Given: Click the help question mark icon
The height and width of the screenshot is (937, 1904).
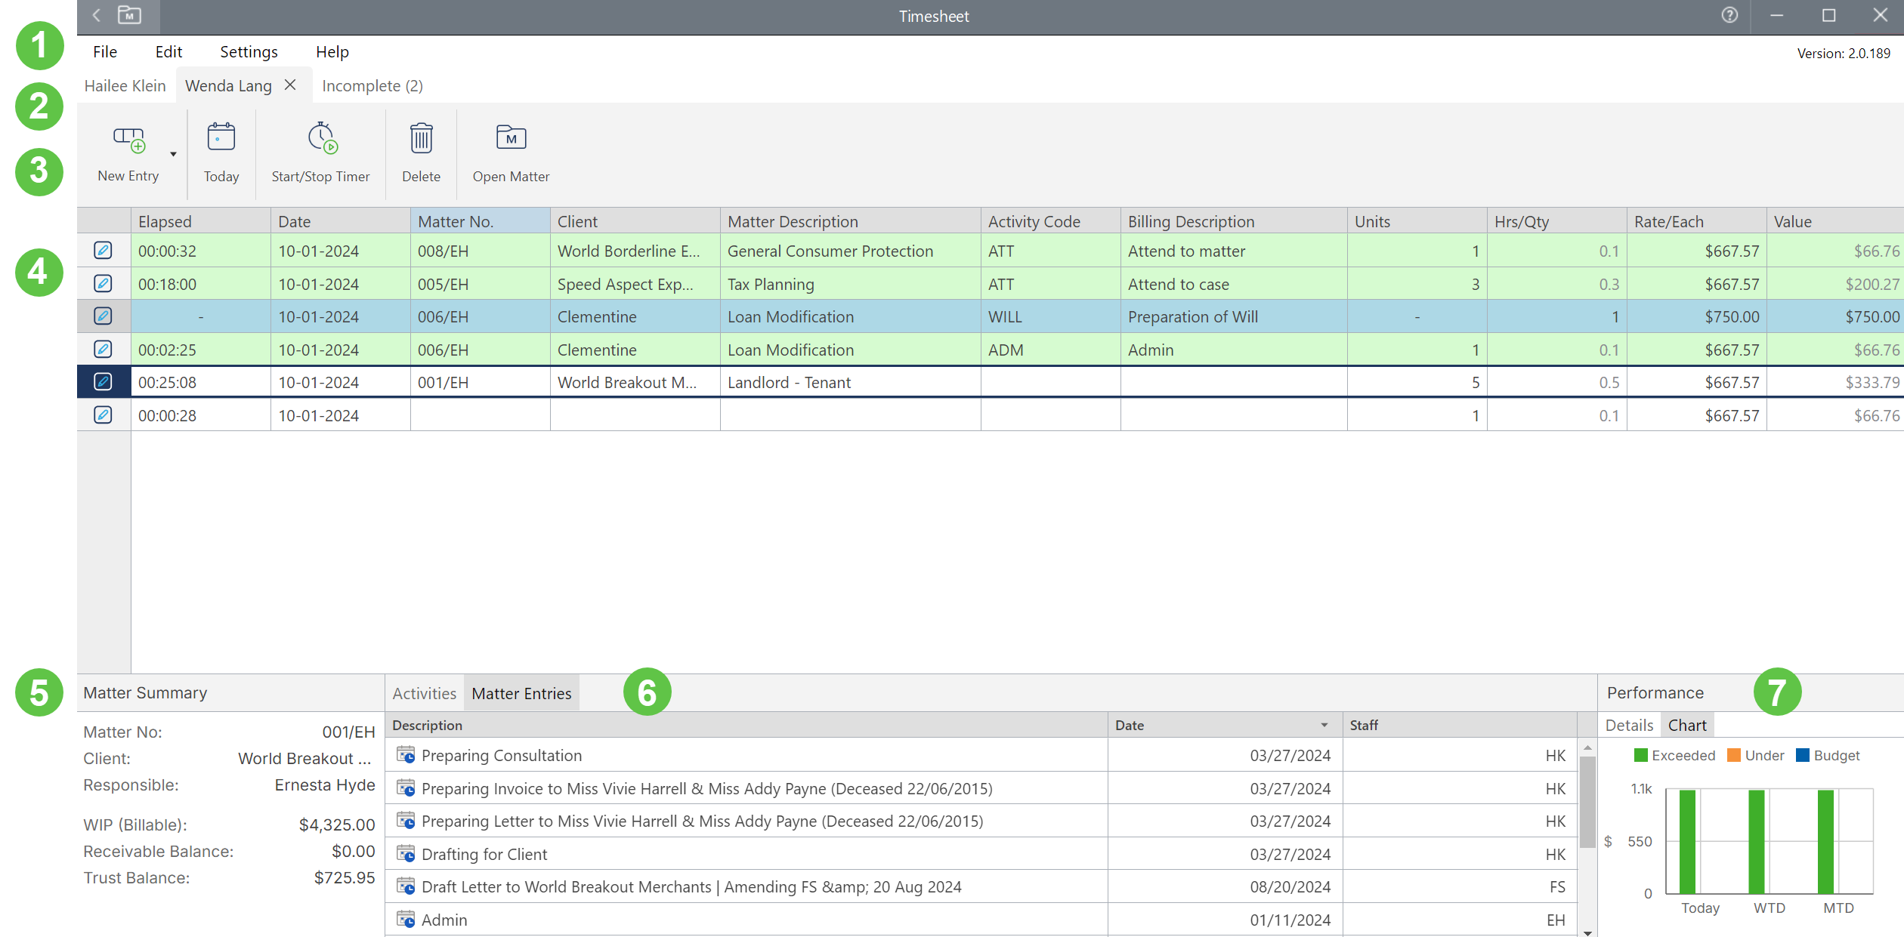Looking at the screenshot, I should [x=1729, y=15].
